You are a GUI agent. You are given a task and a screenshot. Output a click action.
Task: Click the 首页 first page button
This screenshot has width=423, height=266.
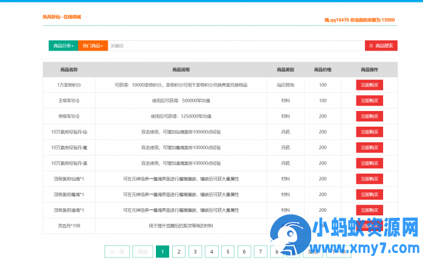tap(141, 252)
